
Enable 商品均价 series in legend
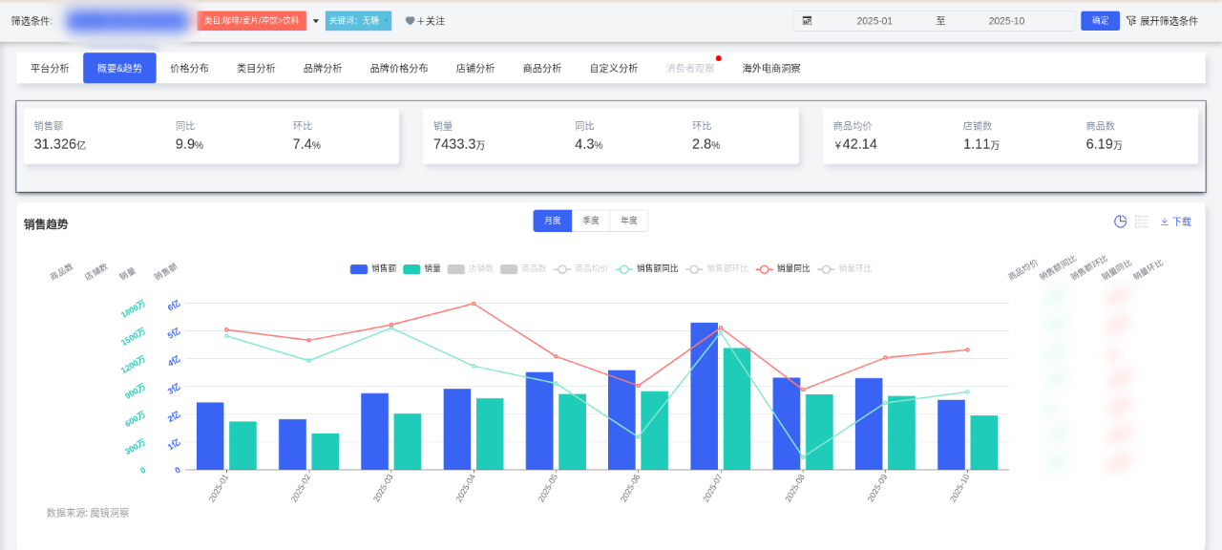(x=563, y=269)
